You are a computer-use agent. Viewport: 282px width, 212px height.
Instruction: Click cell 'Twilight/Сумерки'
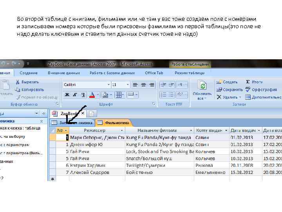(159, 165)
